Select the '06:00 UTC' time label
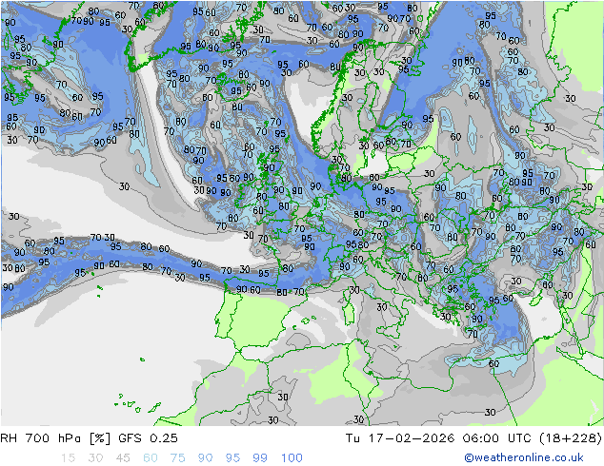 [x=497, y=438]
